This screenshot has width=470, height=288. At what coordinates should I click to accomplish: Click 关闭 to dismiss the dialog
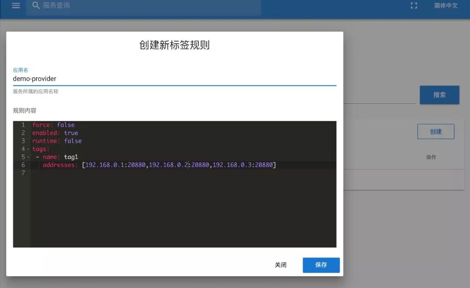[x=281, y=264]
